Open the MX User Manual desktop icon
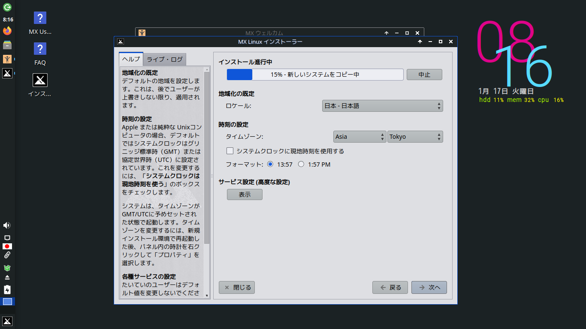This screenshot has width=586, height=329. coord(40,24)
